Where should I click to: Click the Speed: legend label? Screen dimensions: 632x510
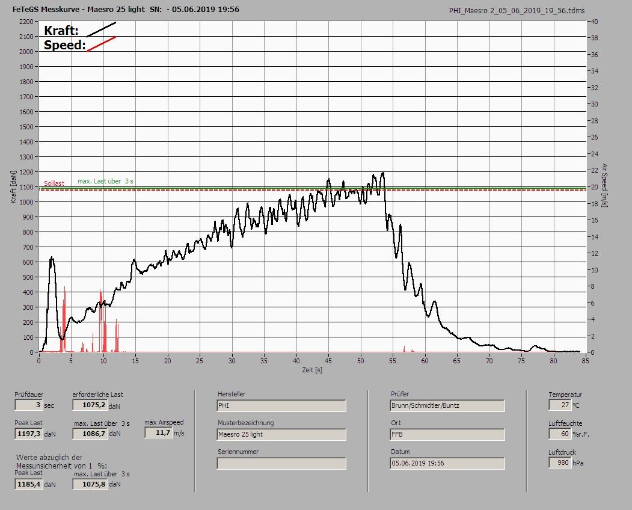tap(65, 45)
